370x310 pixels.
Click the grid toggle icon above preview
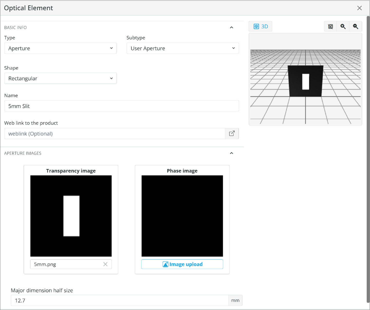[330, 26]
